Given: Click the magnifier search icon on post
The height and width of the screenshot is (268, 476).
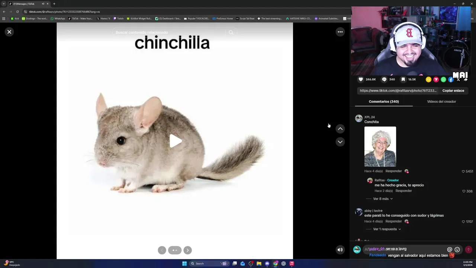Looking at the screenshot, I should (x=231, y=32).
